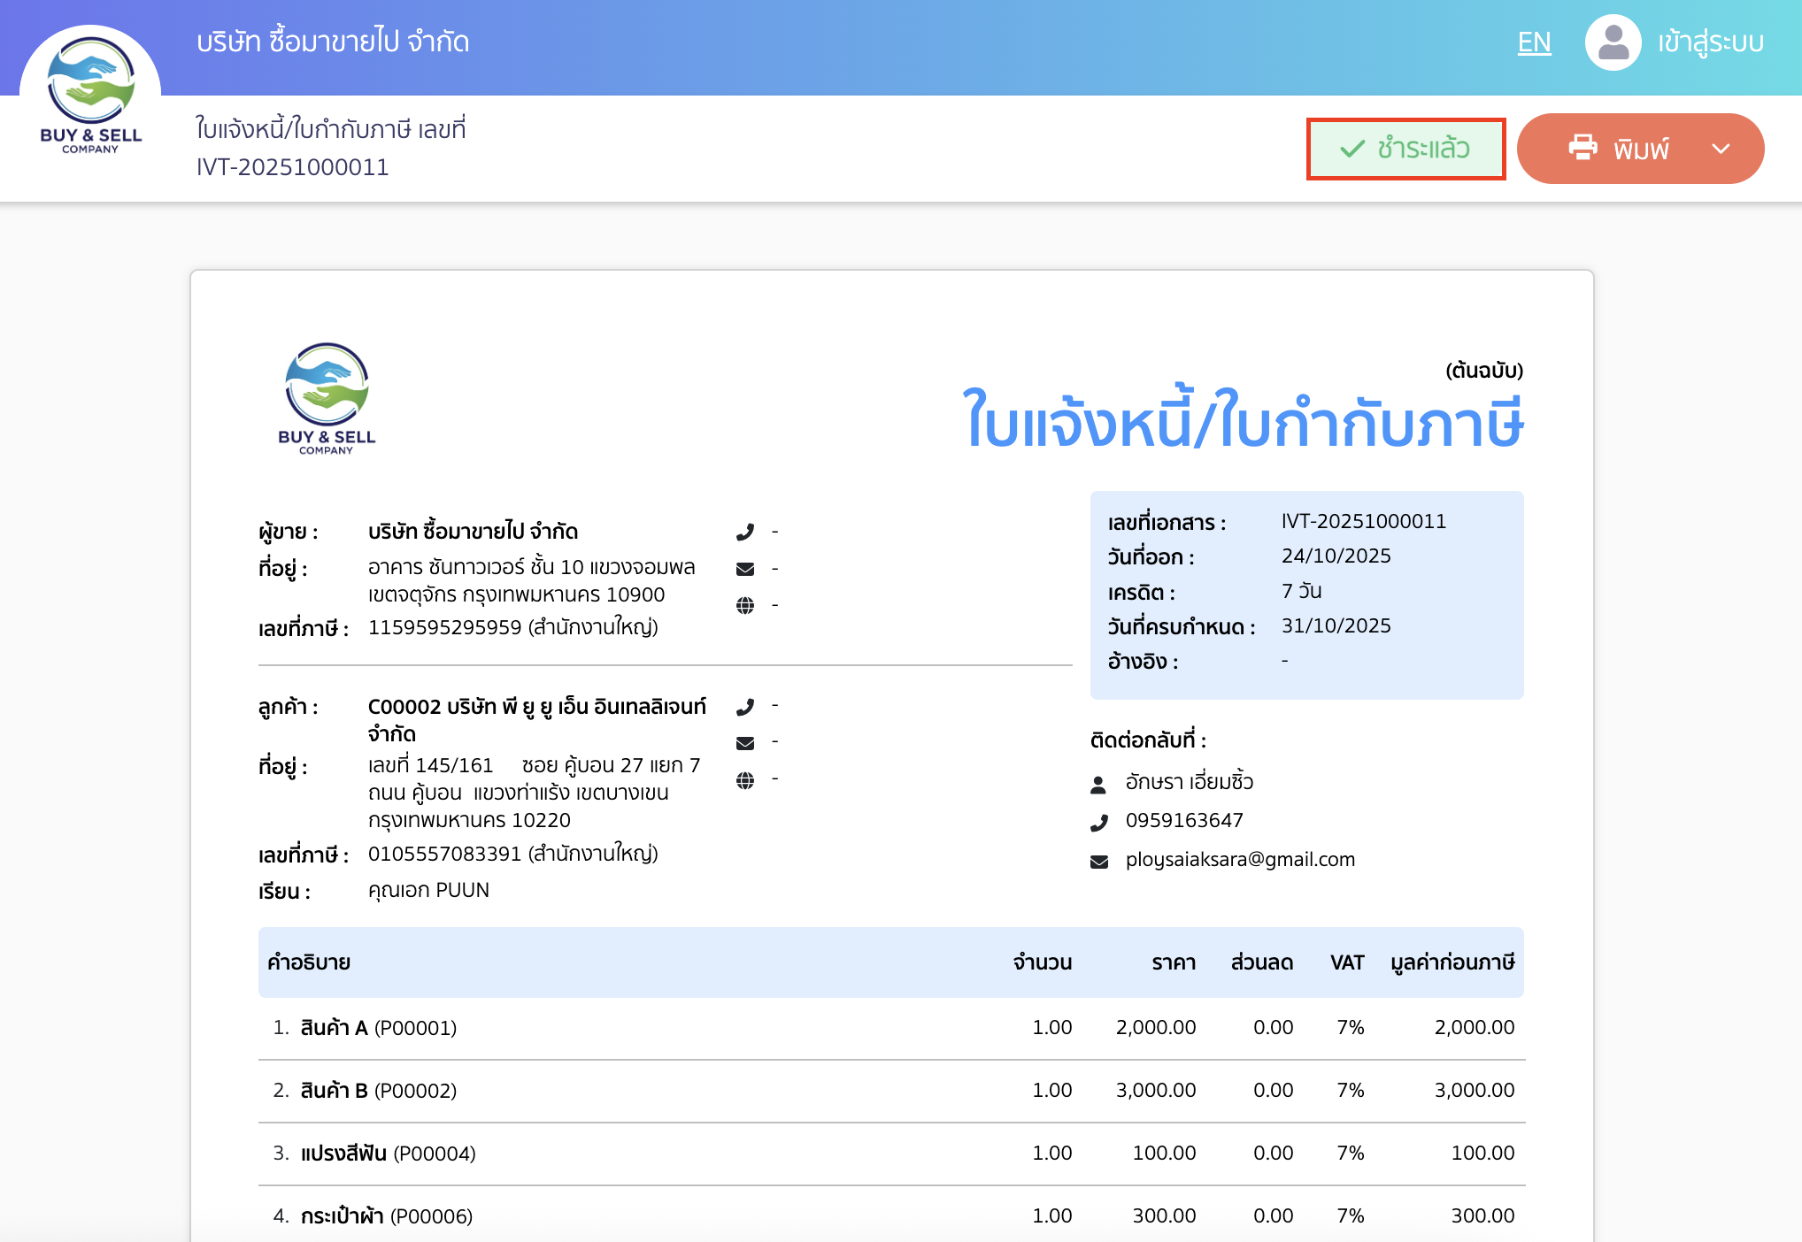Select the สินค้า A line item row

tap(885, 1027)
